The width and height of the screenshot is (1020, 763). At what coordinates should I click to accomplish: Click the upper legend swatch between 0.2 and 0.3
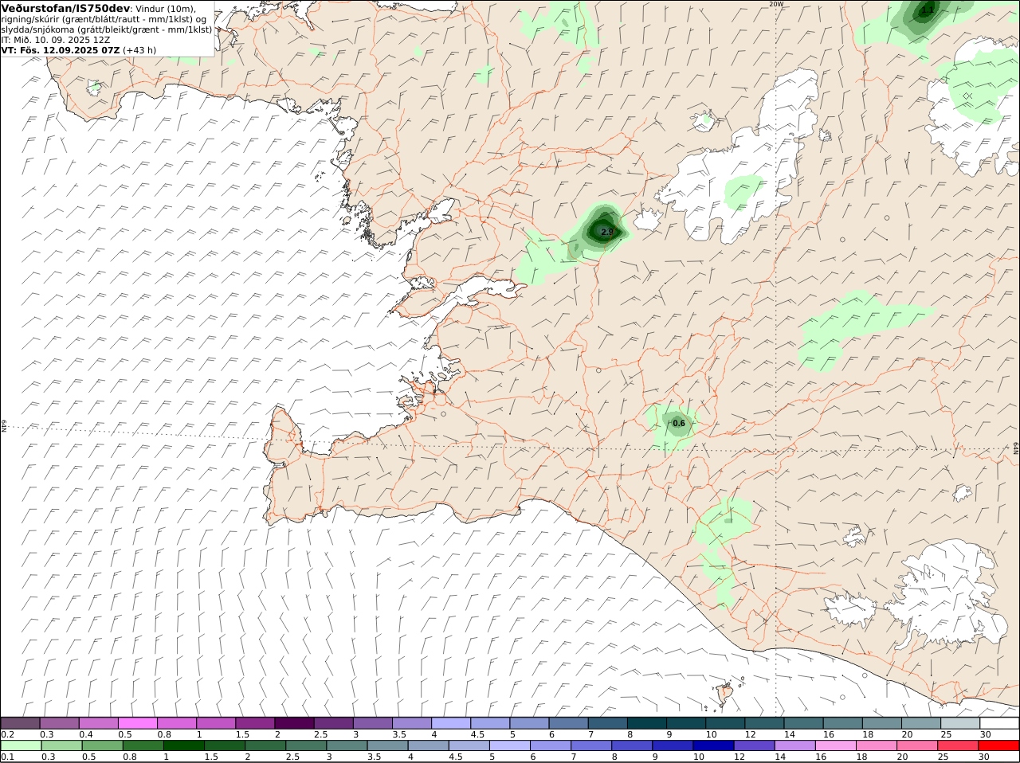(21, 723)
